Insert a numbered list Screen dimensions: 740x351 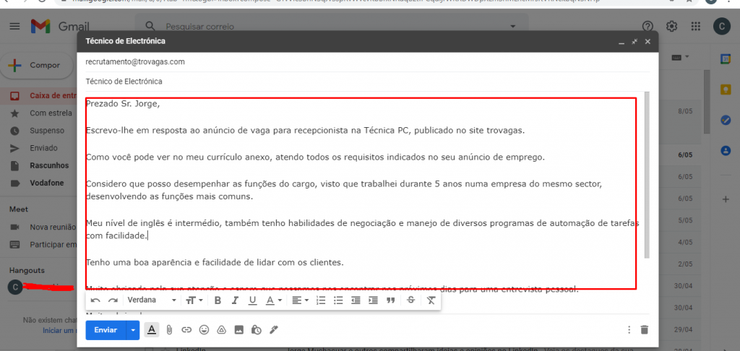[321, 300]
